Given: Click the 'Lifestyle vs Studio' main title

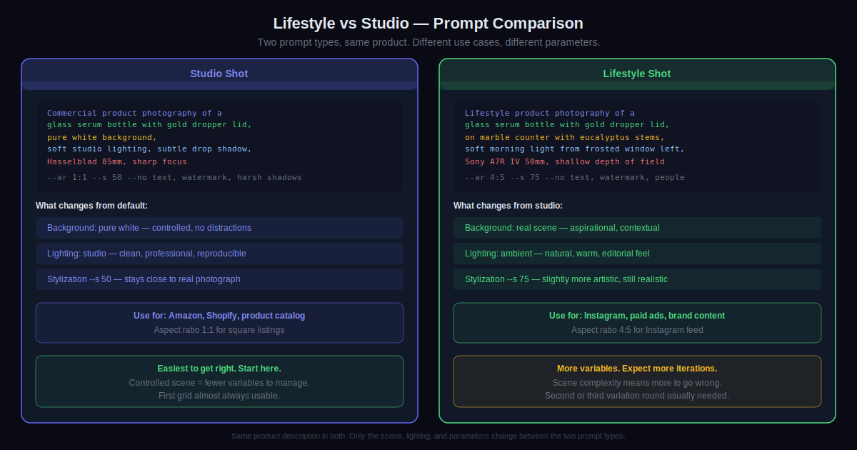Looking at the screenshot, I should pyautogui.click(x=428, y=23).
